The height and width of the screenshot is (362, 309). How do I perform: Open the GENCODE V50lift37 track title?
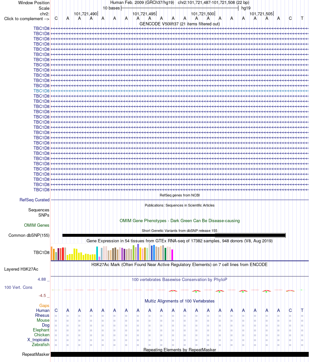[180, 24]
